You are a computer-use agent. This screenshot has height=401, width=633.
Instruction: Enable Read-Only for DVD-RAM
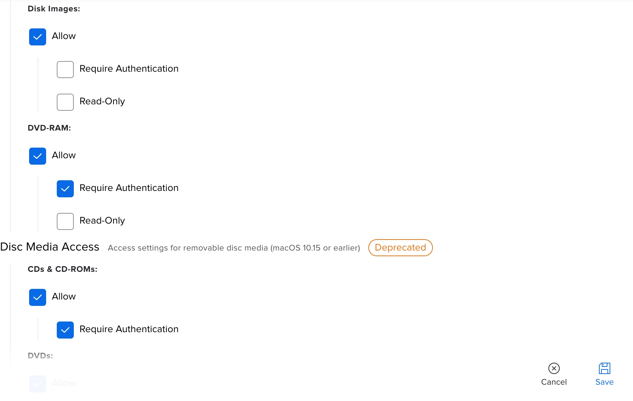pyautogui.click(x=65, y=221)
